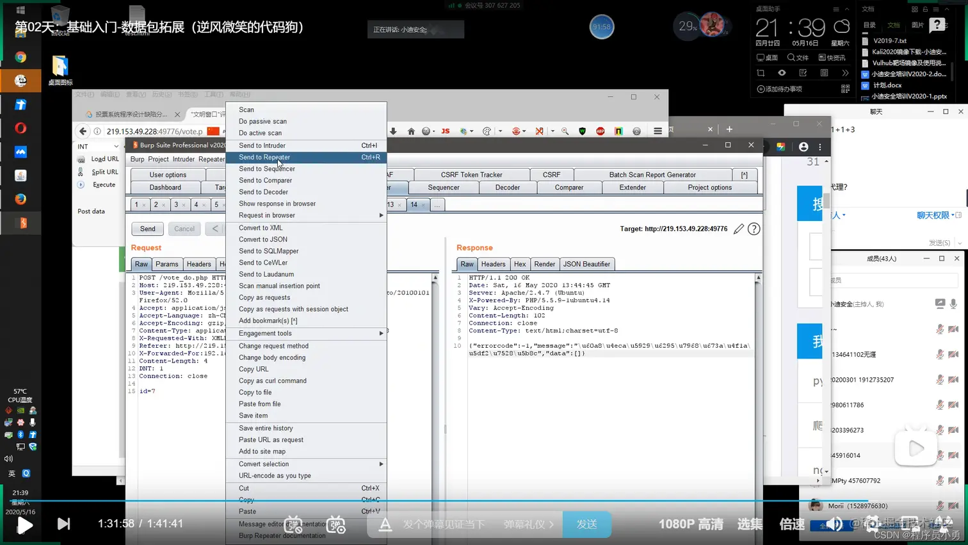Image resolution: width=968 pixels, height=545 pixels.
Task: Open the Burp menu in menu bar
Action: [x=137, y=159]
